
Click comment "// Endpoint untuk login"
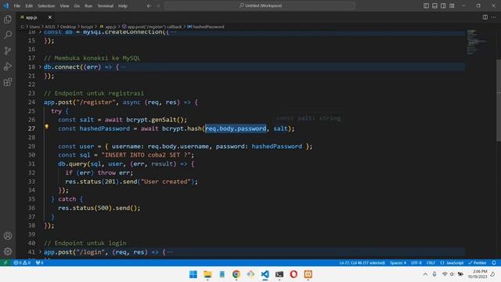point(85,244)
